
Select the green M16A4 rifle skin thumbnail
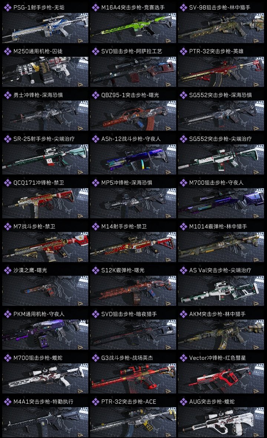point(133,28)
